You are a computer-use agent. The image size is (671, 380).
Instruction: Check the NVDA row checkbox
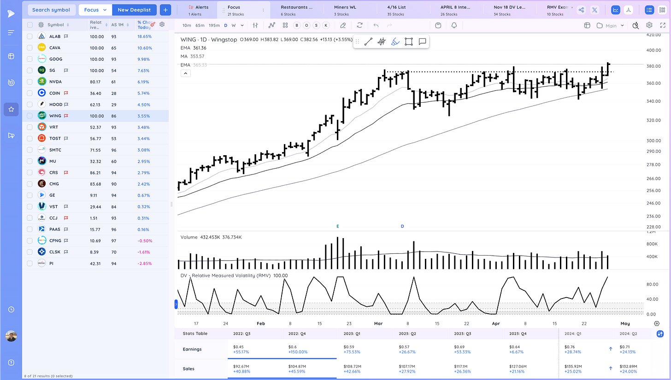point(30,82)
